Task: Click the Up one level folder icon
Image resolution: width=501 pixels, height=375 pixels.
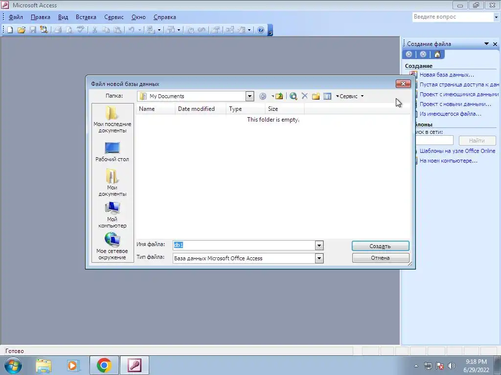Action: pyautogui.click(x=279, y=96)
